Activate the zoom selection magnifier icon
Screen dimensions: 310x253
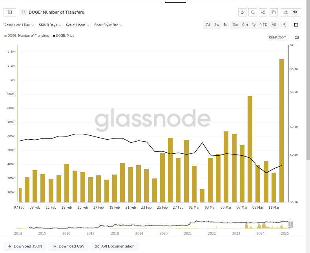pyautogui.click(x=283, y=25)
